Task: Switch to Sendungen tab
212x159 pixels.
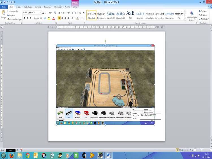Action: pyautogui.click(x=47, y=7)
